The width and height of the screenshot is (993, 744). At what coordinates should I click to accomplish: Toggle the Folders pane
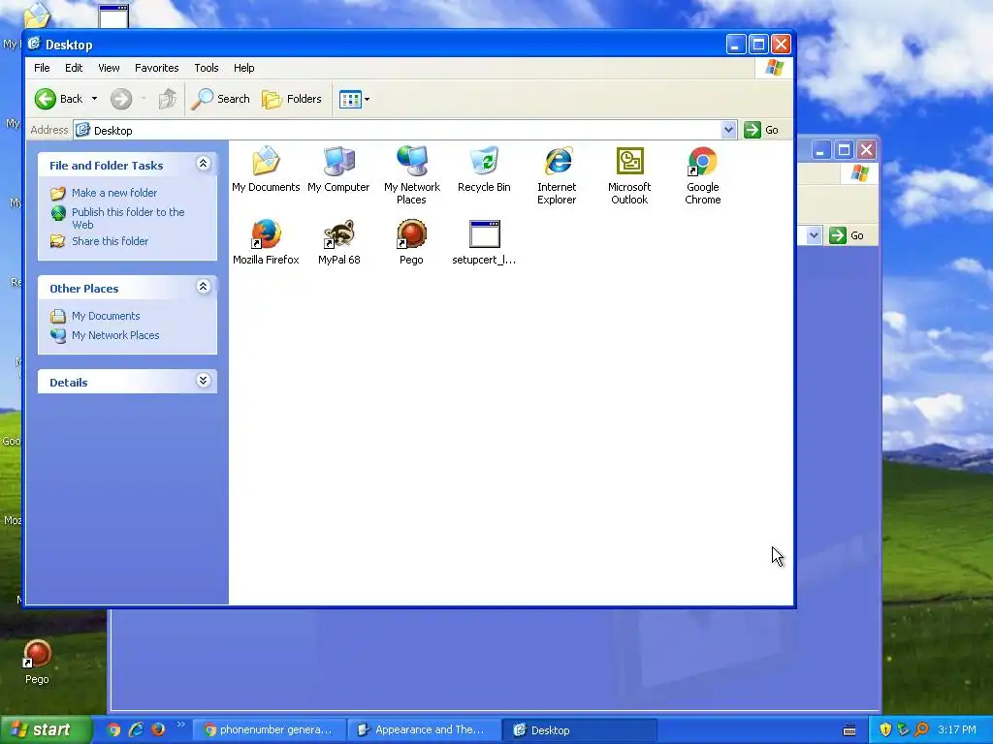292,99
